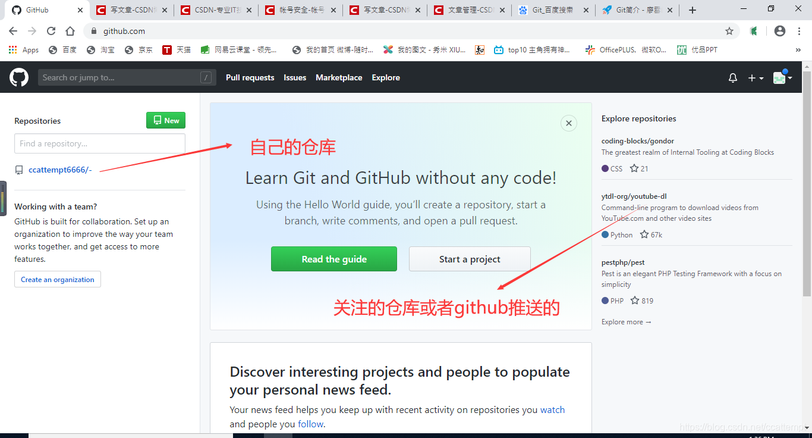Open the 京东 bookmark
The width and height of the screenshot is (812, 438).
pyautogui.click(x=139, y=50)
